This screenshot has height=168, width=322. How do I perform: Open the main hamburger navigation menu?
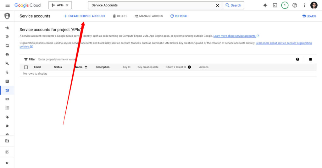coord(8,5)
